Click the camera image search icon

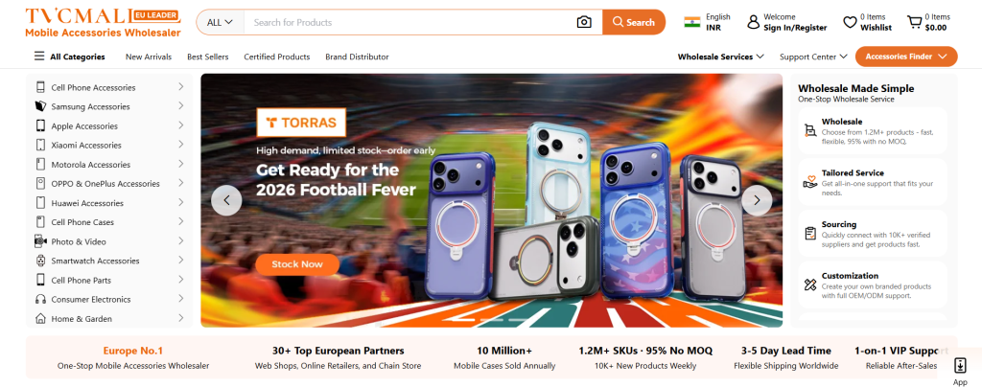[x=583, y=22]
